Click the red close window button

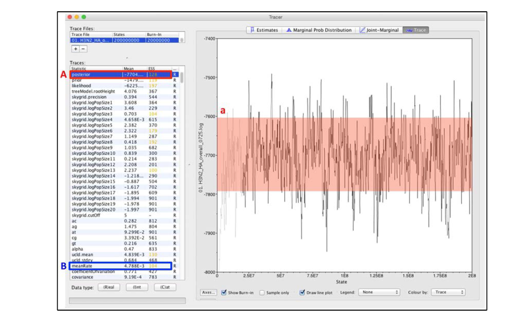click(70, 17)
